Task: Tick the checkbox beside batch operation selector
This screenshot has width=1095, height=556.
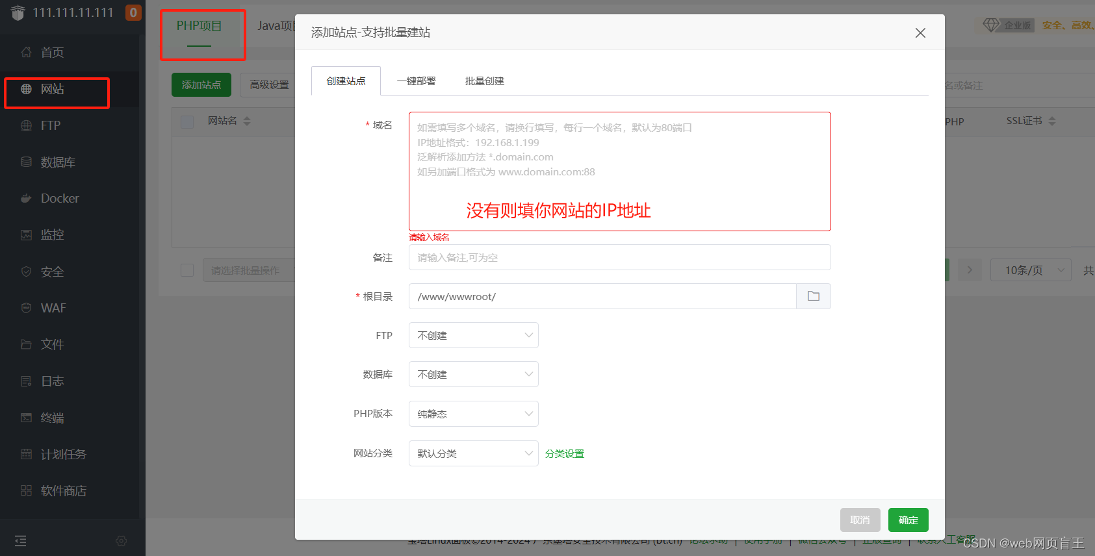Action: 187,270
